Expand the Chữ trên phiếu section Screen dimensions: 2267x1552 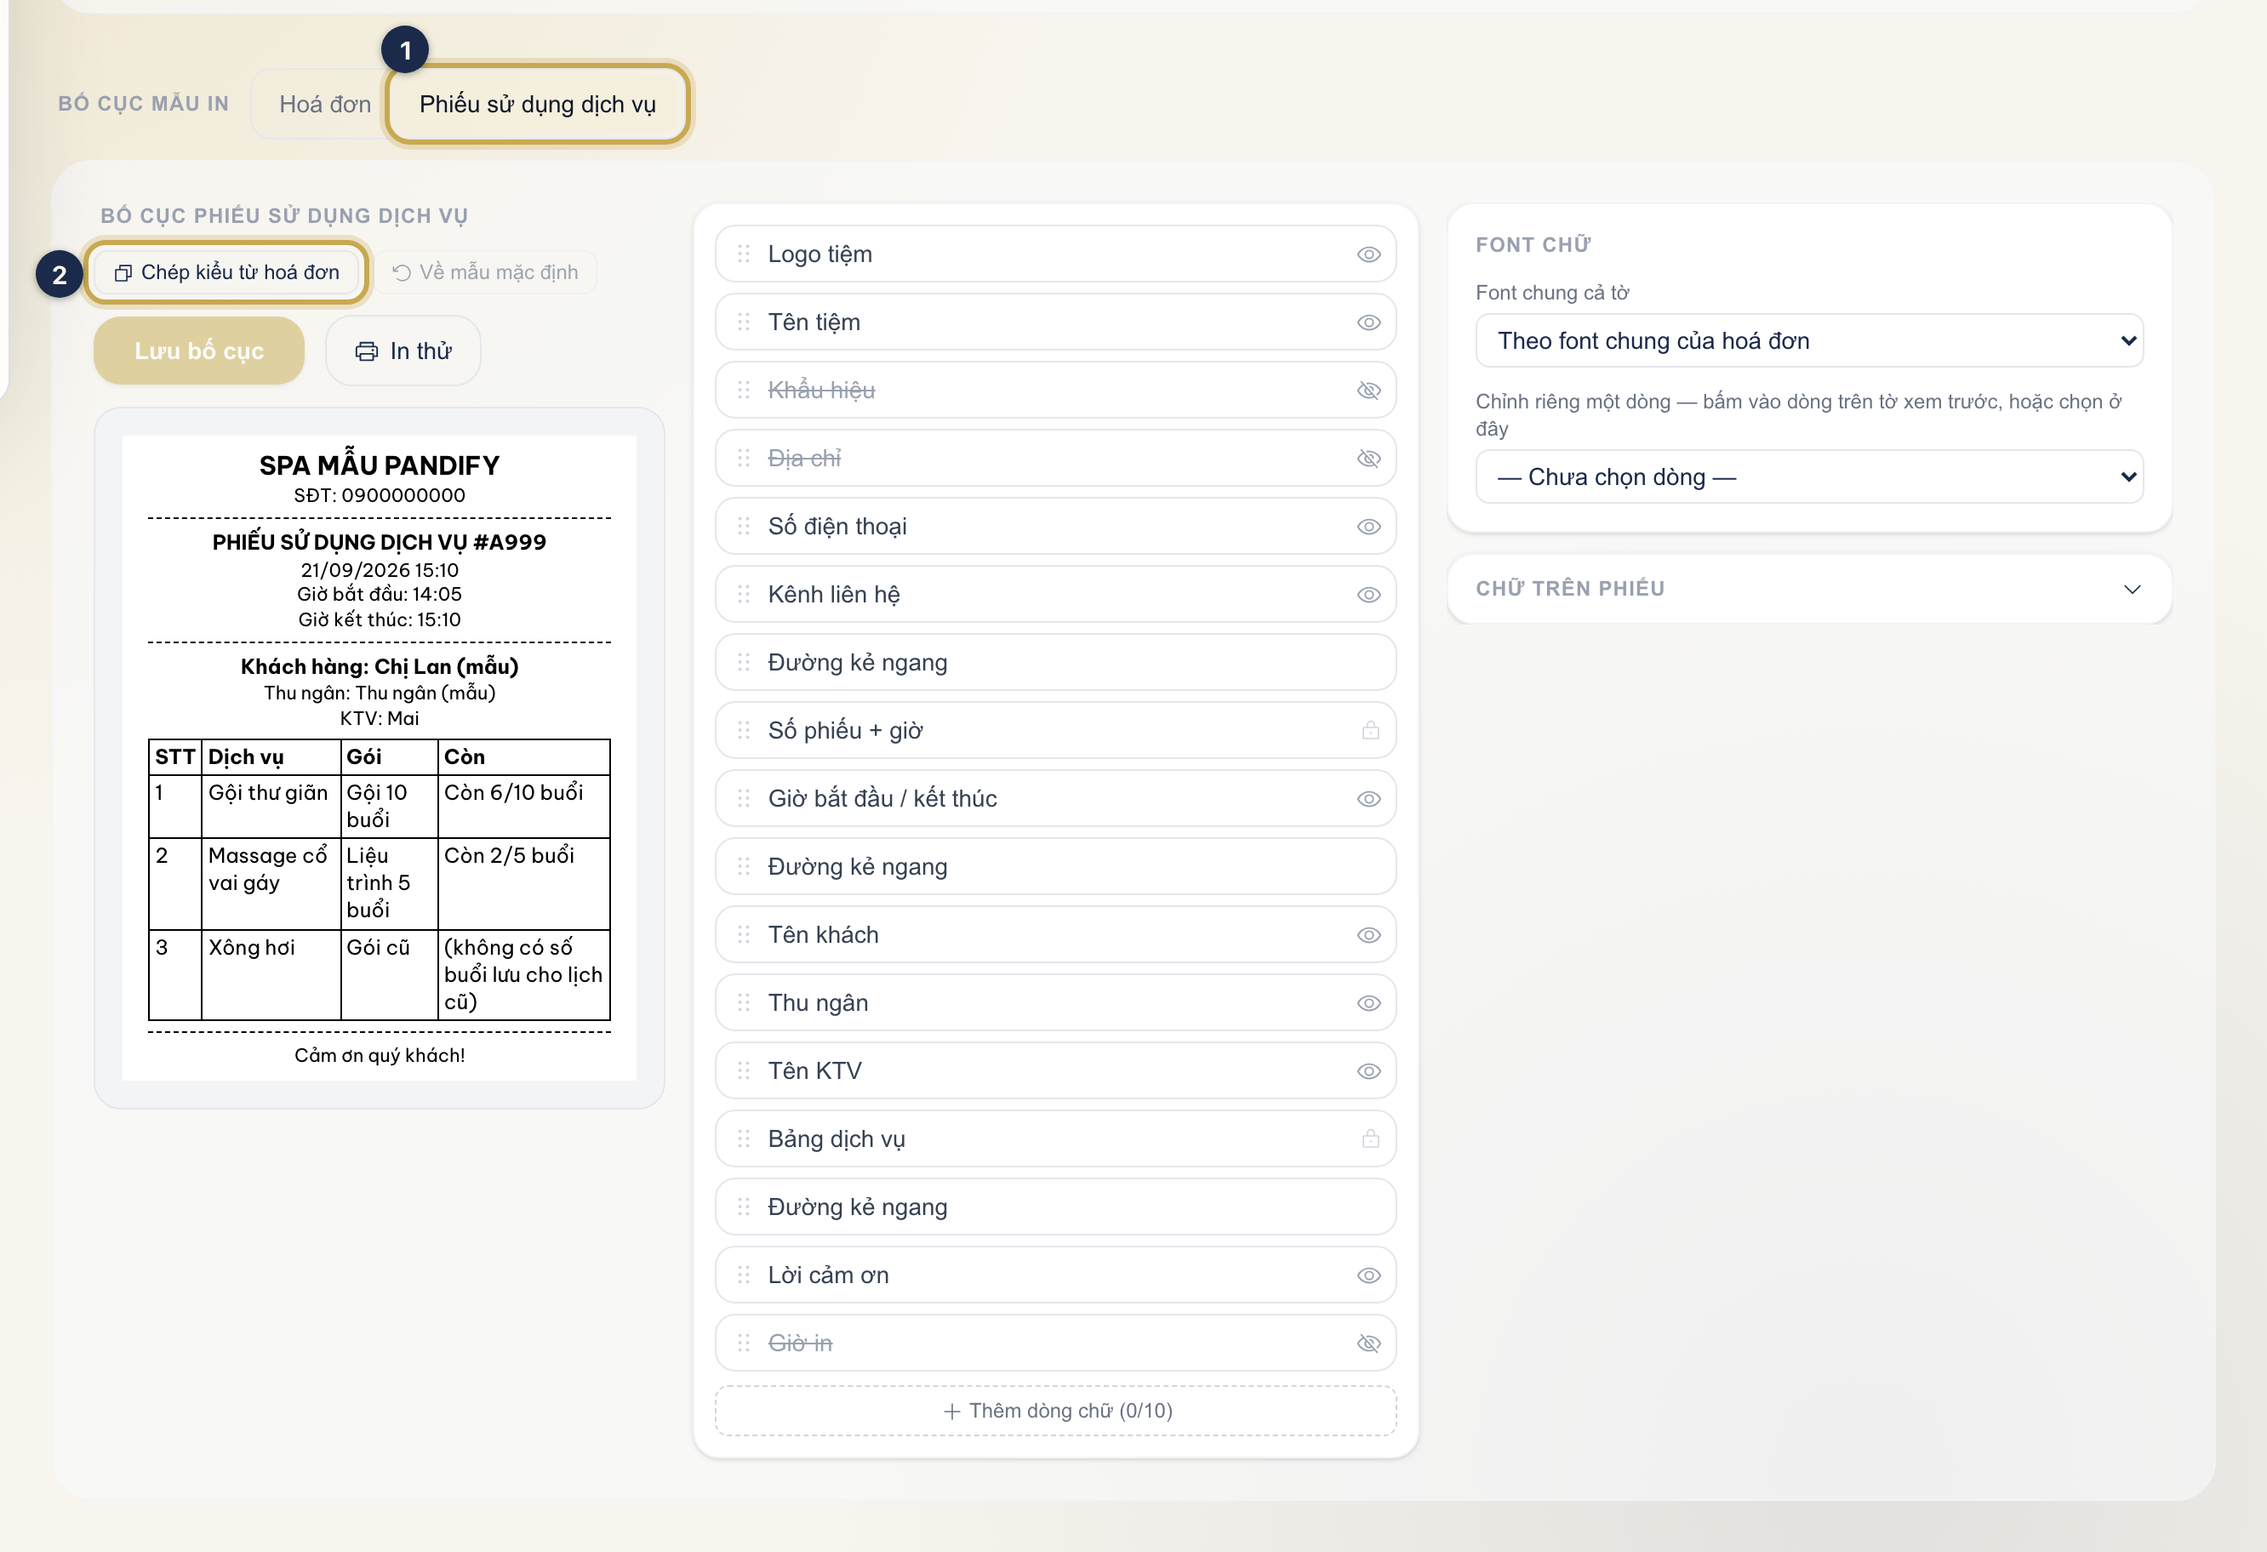click(1808, 588)
